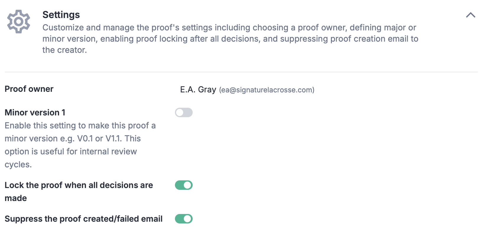Disable Suppress proof created/failed email toggle
Viewport: 484px width, 232px height.
pos(184,219)
